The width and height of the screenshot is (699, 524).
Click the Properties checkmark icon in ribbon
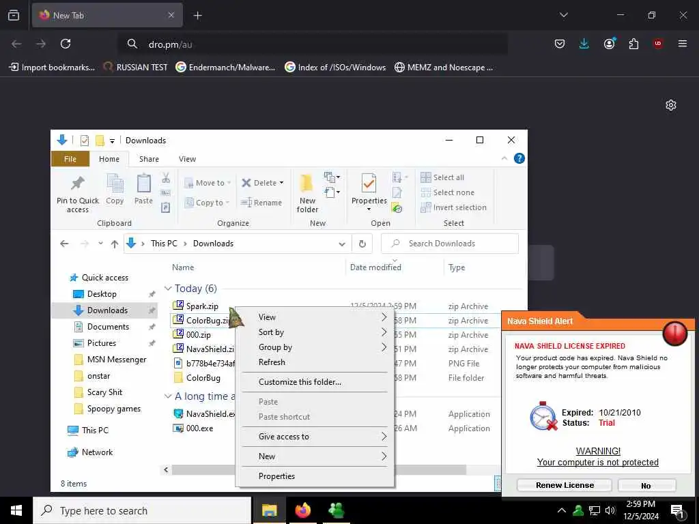[369, 183]
